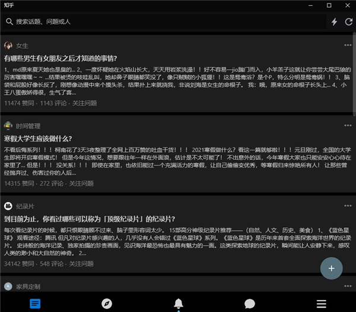Image resolution: width=356 pixels, height=312 pixels.
Task: Read the excerpt starting with 每次看纪录片的时候
Action: point(177,242)
